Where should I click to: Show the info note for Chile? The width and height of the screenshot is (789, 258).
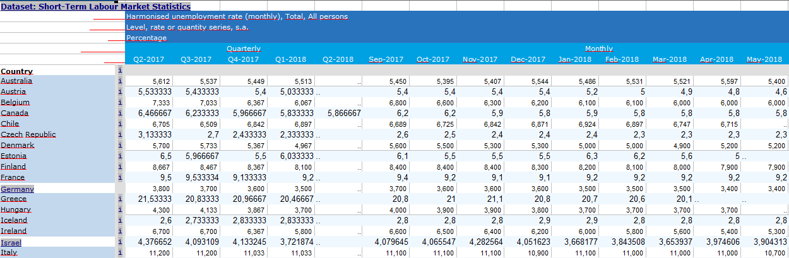pos(120,124)
